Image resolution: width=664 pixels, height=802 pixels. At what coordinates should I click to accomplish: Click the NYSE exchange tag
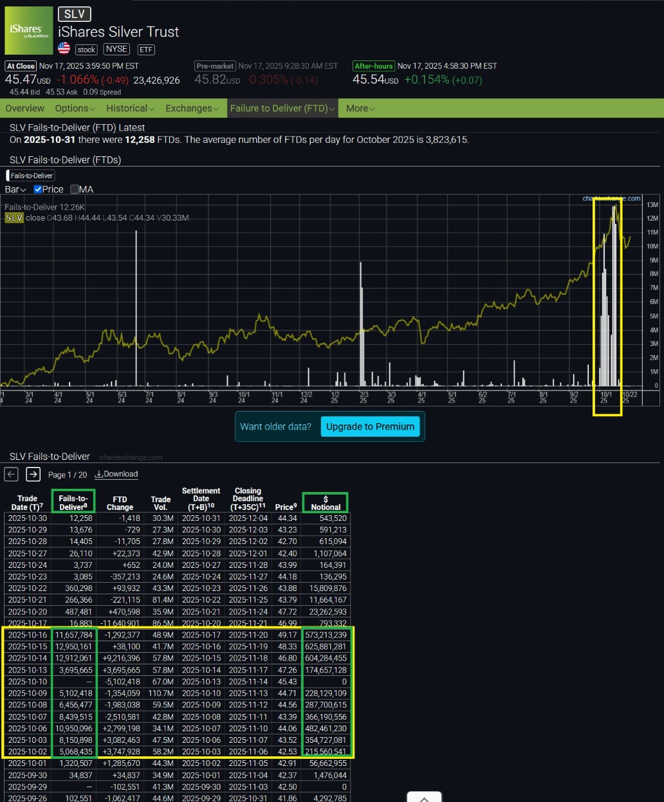pyautogui.click(x=116, y=49)
